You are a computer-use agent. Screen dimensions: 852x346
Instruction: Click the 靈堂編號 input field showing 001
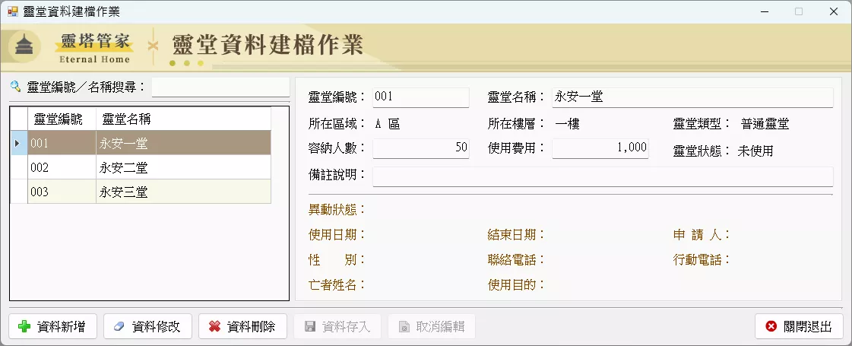pos(420,97)
